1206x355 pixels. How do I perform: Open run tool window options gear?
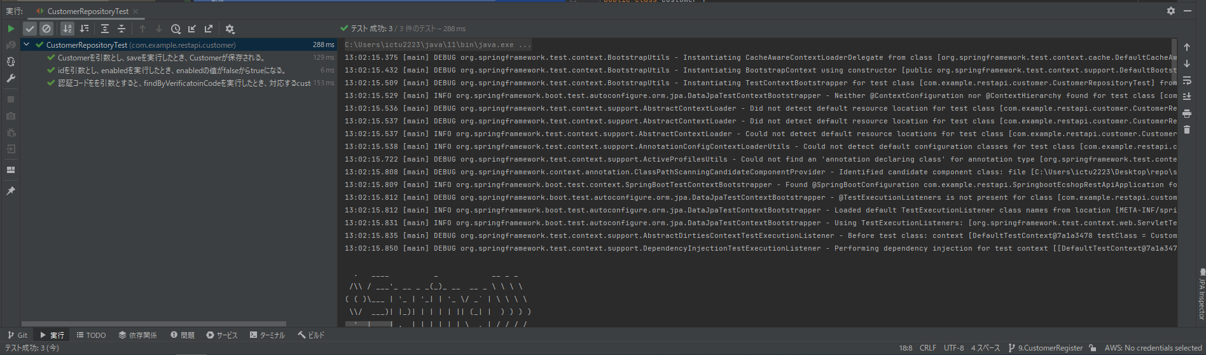(x=1171, y=11)
